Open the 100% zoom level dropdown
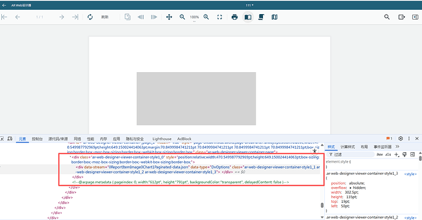 point(194,17)
